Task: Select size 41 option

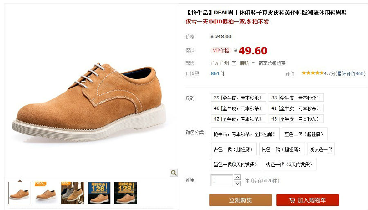Action: point(296,108)
